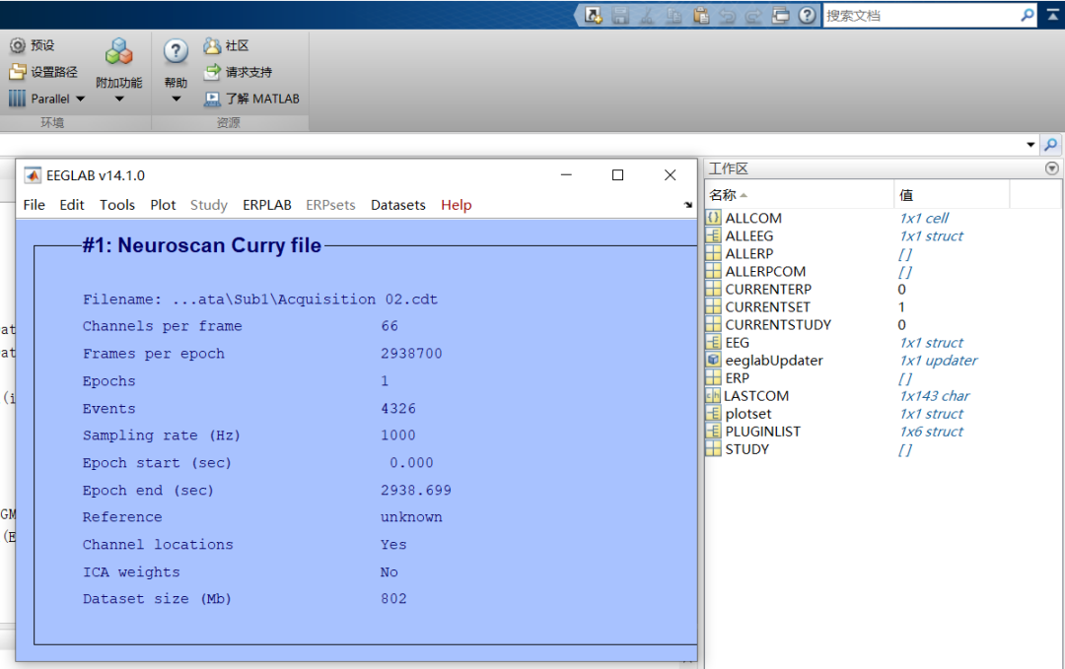Click the 1x6 struct value
Viewport: 1065px width, 669px height.
point(931,432)
